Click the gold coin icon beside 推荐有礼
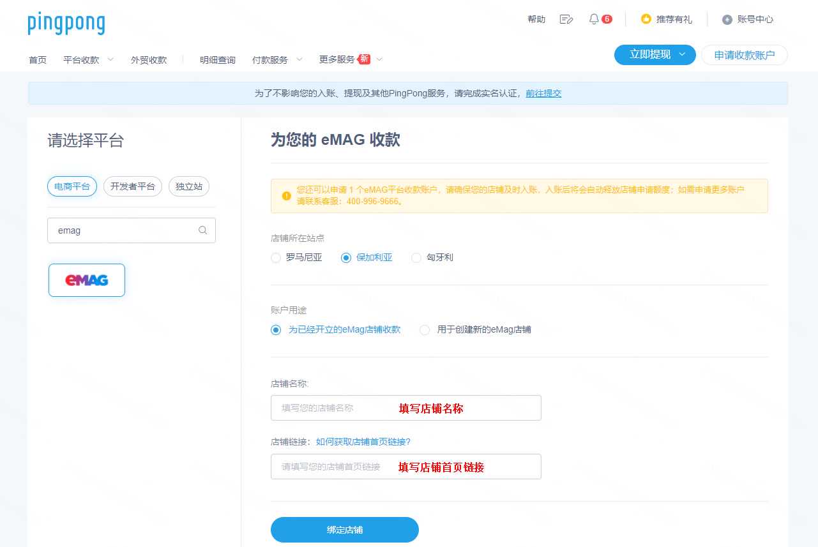Screen dimensions: 818x547 [x=646, y=19]
